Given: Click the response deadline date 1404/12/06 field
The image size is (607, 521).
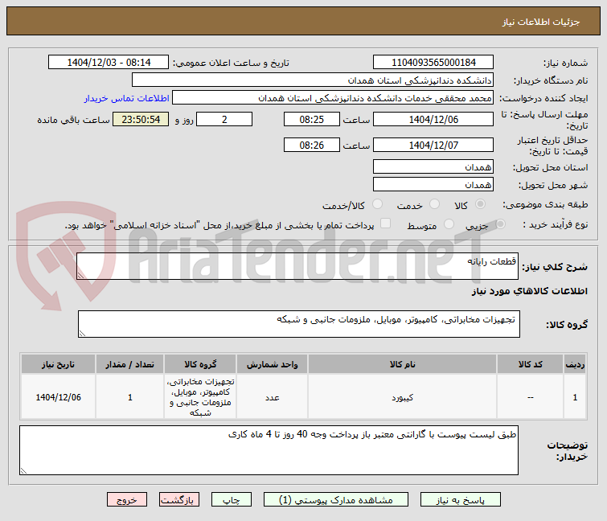Looking at the screenshot, I should [433, 119].
